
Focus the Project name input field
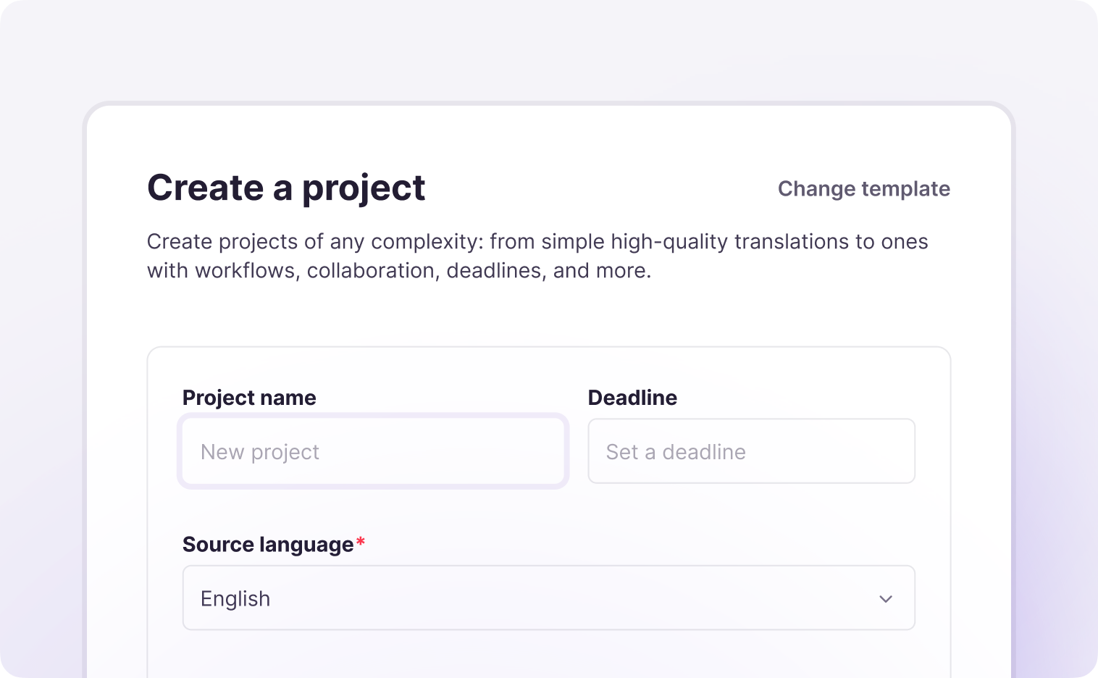click(x=373, y=451)
